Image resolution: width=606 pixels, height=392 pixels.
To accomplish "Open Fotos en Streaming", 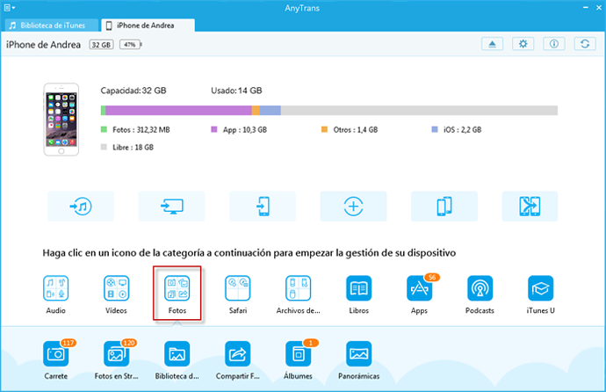I will coord(116,353).
